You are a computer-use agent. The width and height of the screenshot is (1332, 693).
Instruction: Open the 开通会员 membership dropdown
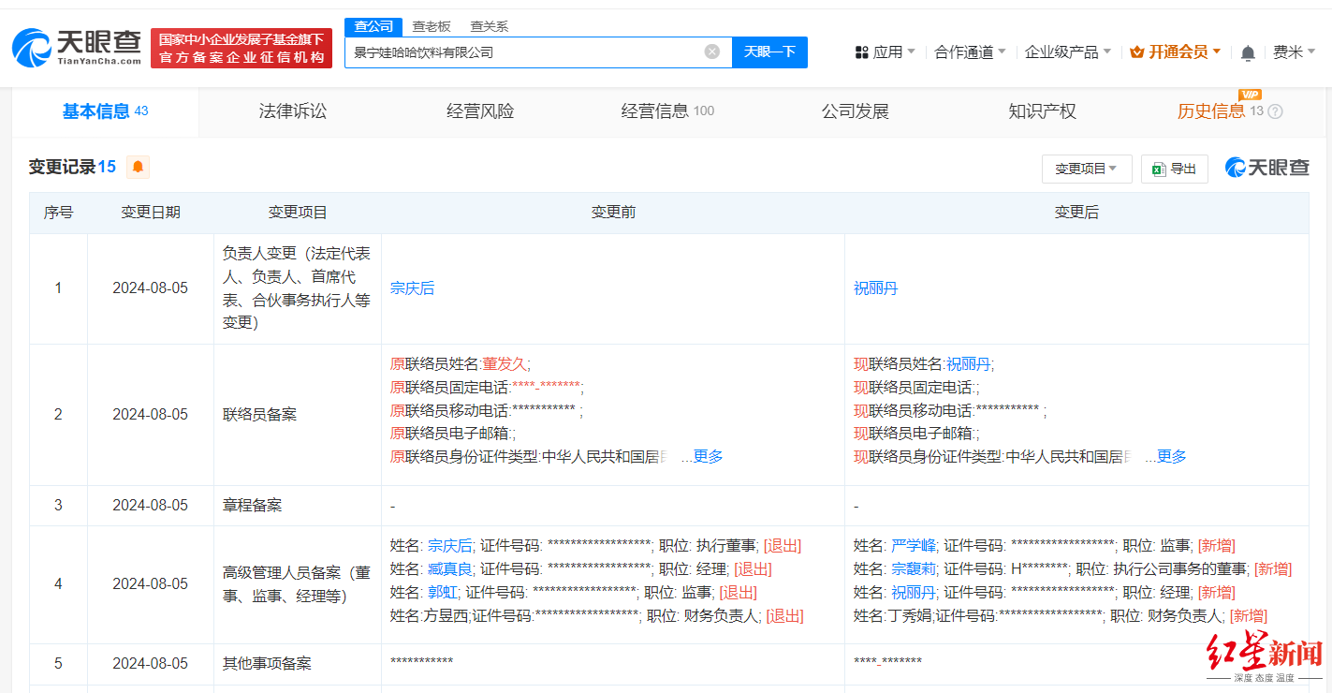click(1176, 52)
